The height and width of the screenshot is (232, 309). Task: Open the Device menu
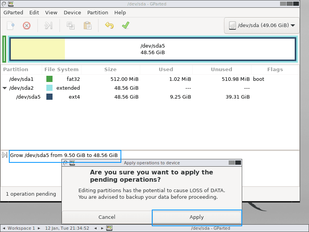point(72,12)
